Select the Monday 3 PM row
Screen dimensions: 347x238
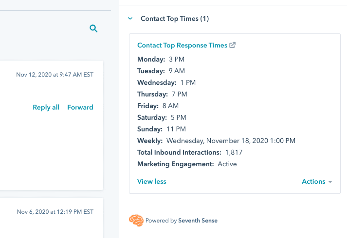tap(161, 59)
